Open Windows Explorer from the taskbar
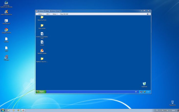The height and width of the screenshot is (112, 179). (8, 110)
